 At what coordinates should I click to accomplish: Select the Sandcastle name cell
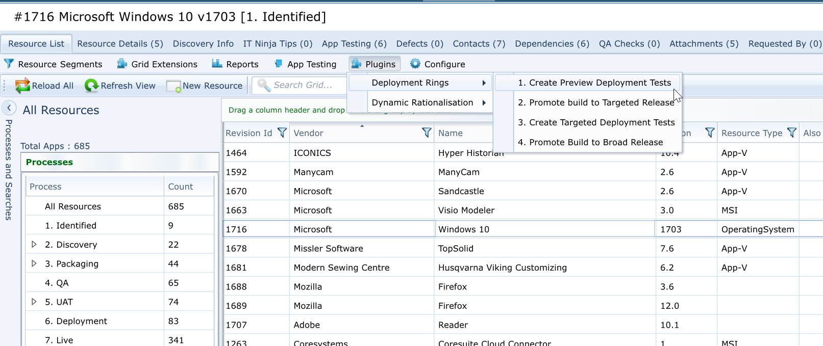pyautogui.click(x=545, y=191)
